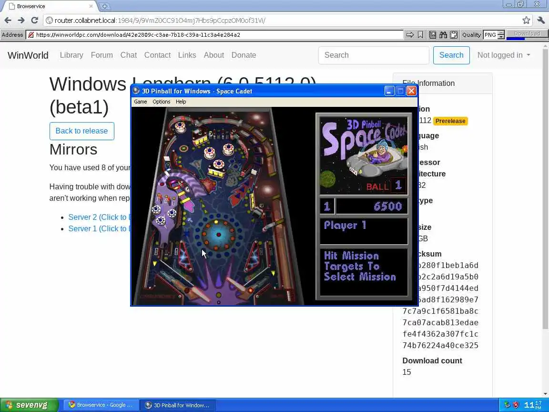Click the Server 1 mirror link
The image size is (549, 412).
[x=99, y=228]
